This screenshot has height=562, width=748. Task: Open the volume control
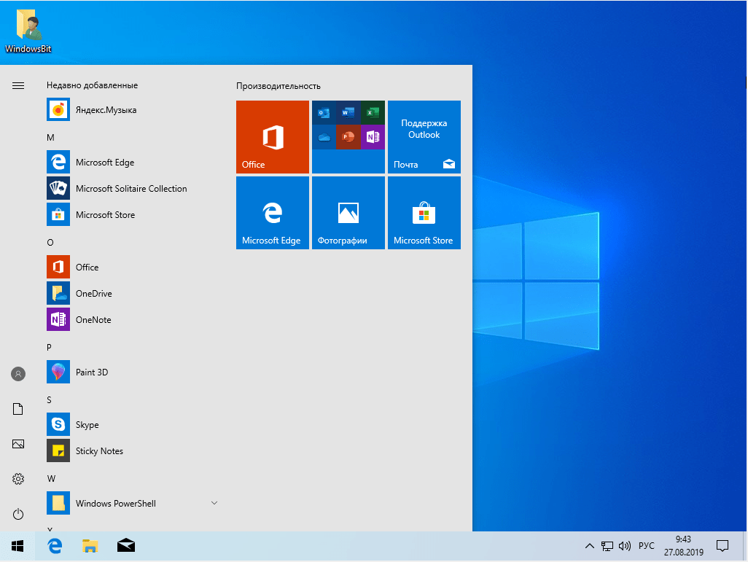tap(625, 545)
